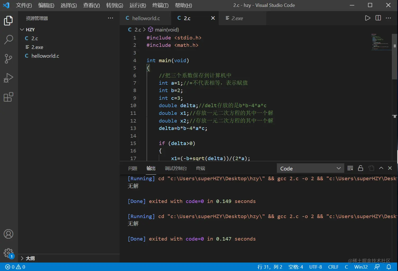This screenshot has width=398, height=271.
Task: Select the Output channel dropdown showing Code
Action: pos(310,168)
